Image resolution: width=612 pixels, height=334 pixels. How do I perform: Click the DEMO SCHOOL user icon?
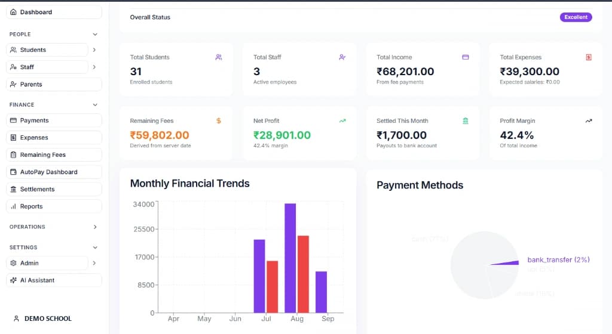(16, 318)
